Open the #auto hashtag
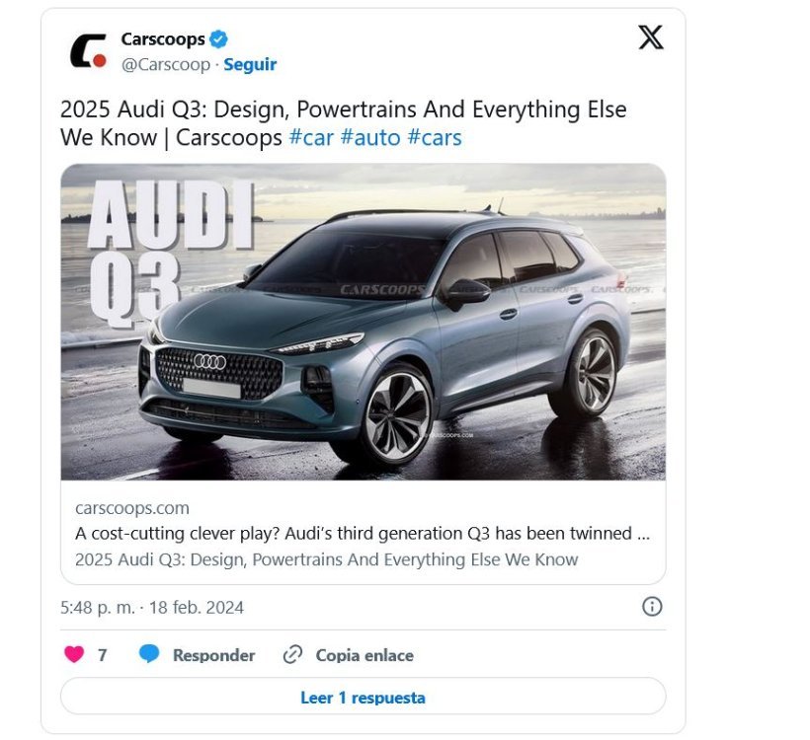810x740 pixels. point(370,138)
